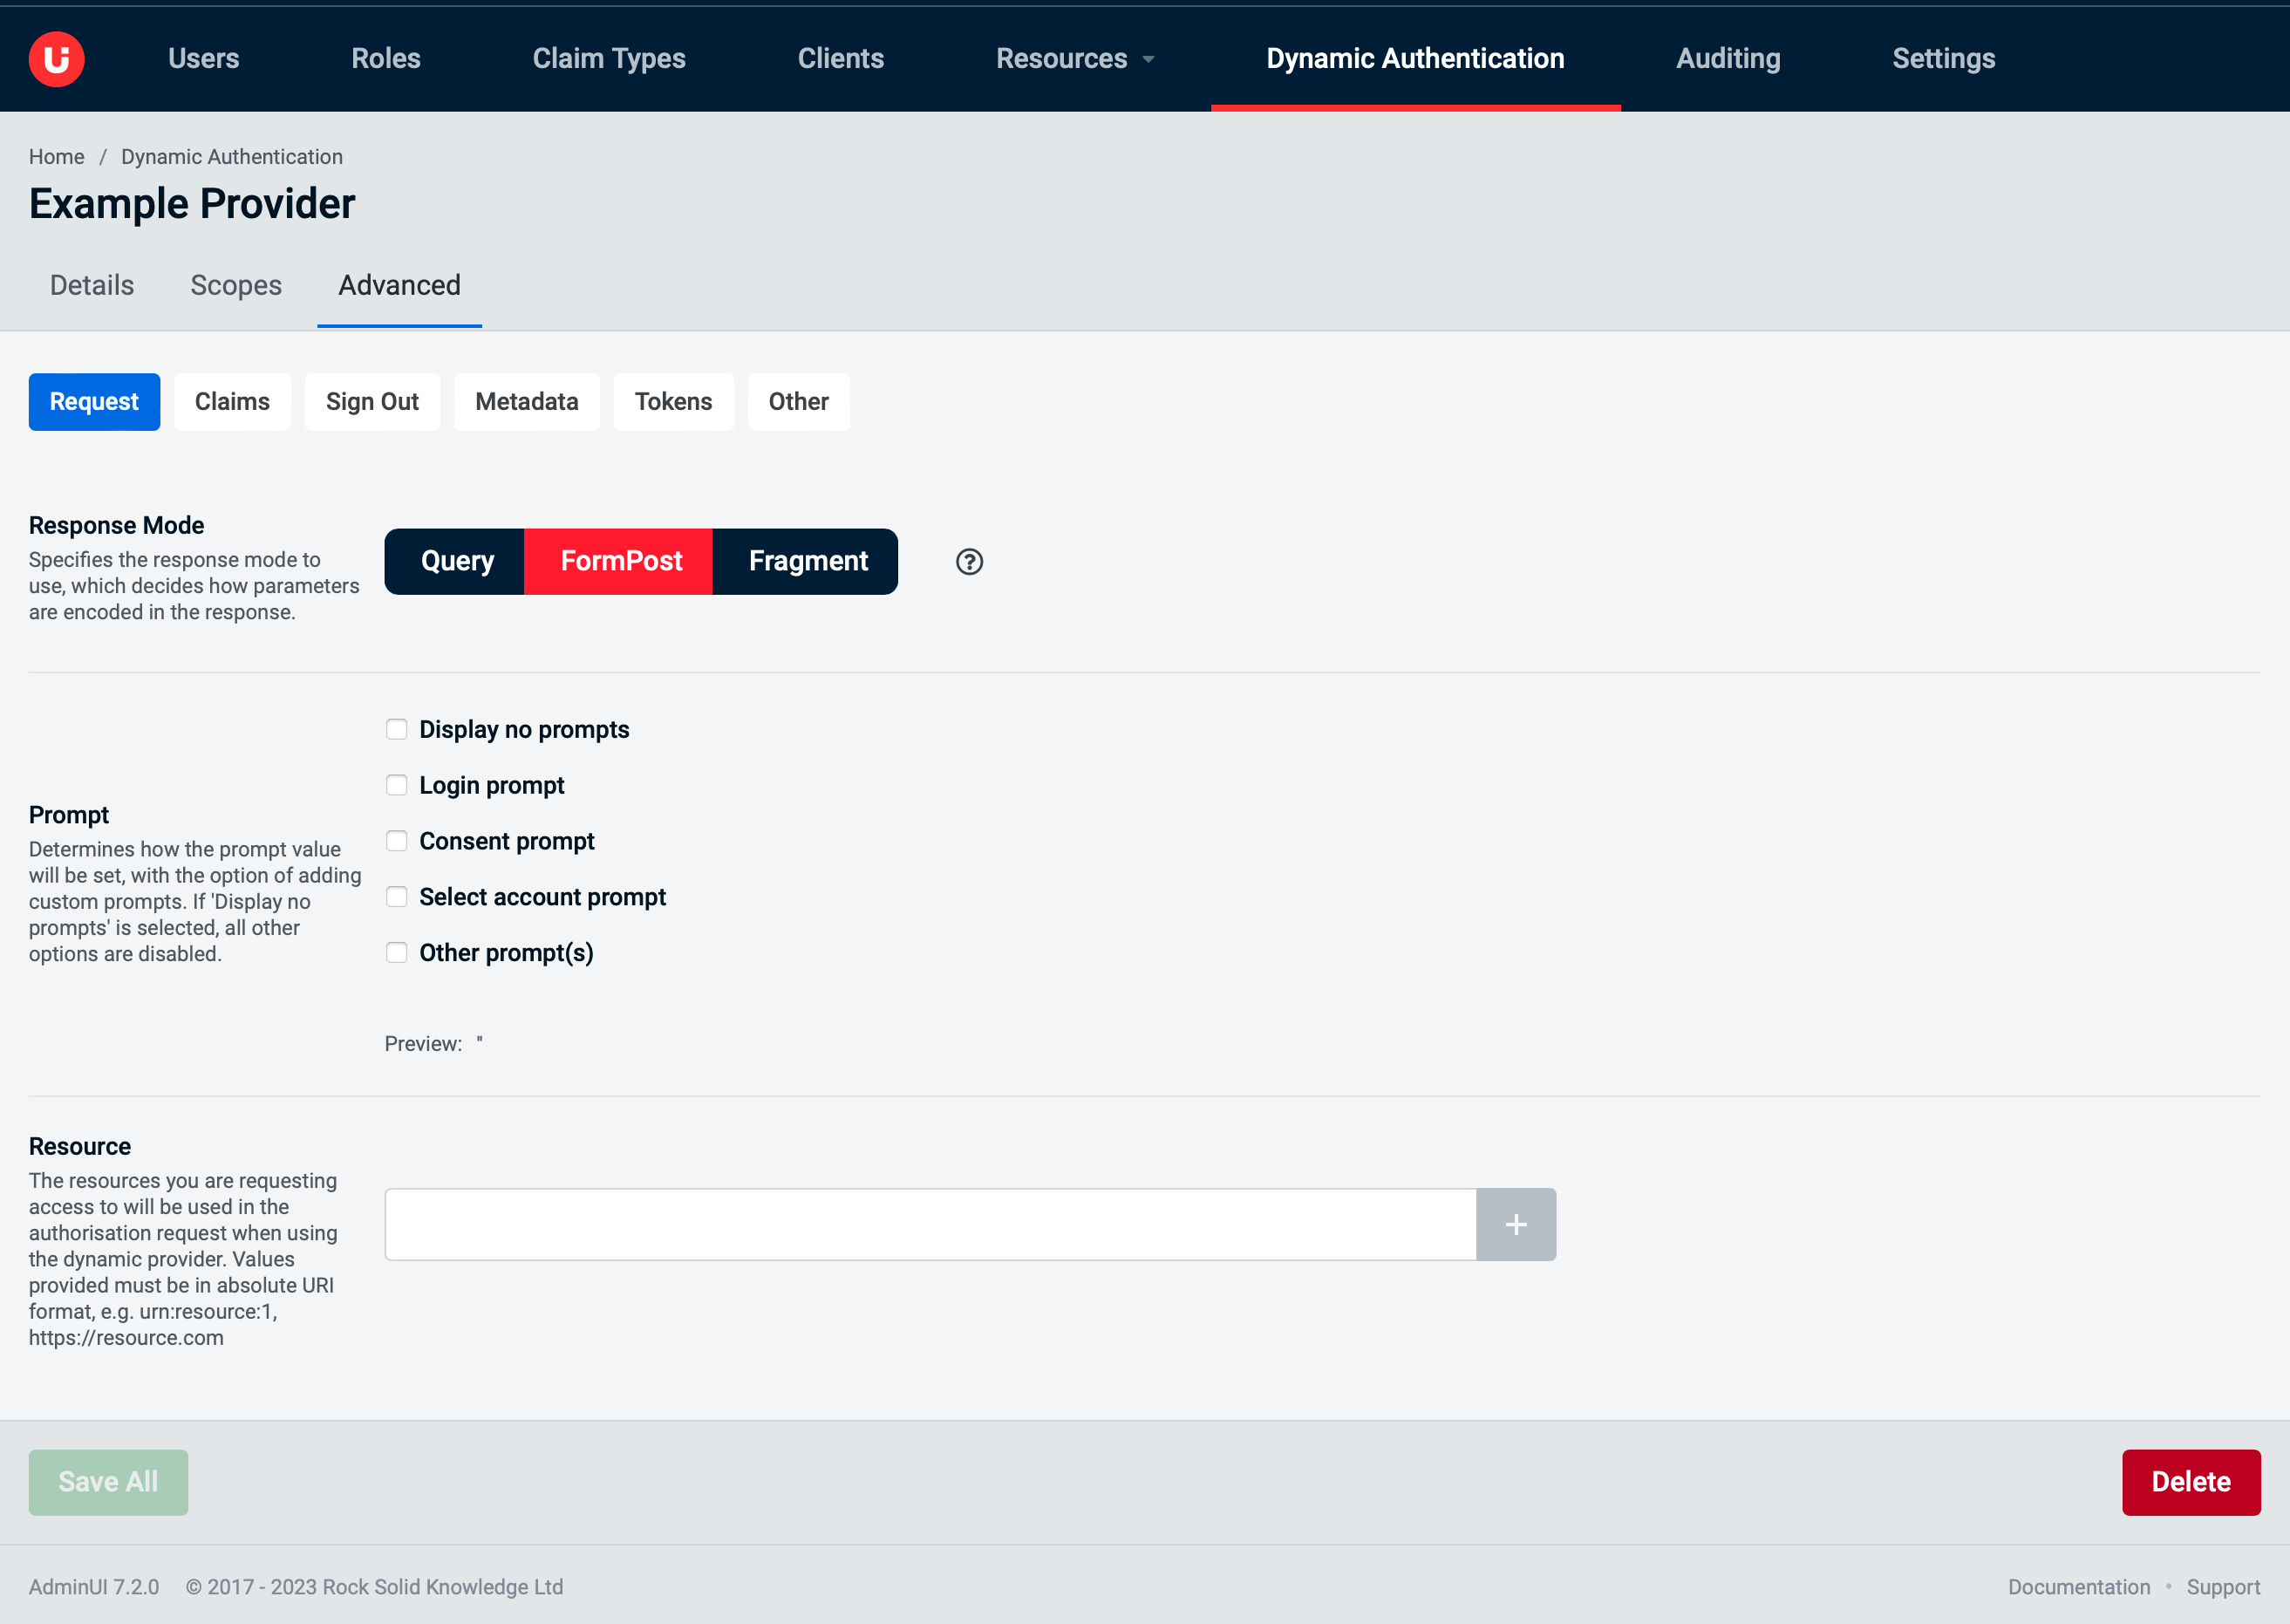Navigate to the Auditing section
2290x1624 pixels.
pos(1728,58)
